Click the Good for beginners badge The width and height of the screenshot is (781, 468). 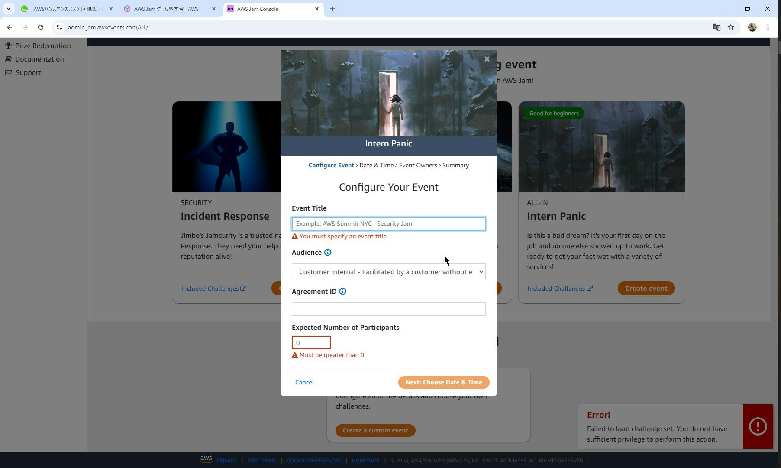pyautogui.click(x=554, y=114)
